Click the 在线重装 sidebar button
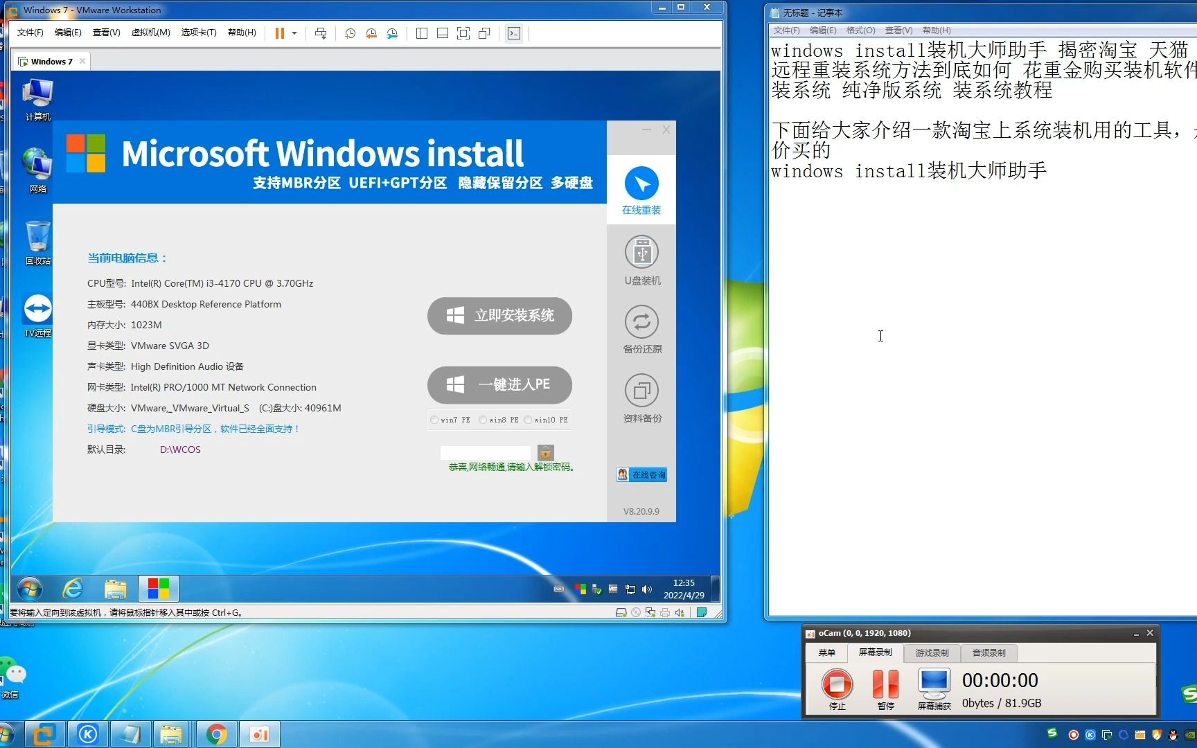1197x748 pixels. click(x=641, y=190)
